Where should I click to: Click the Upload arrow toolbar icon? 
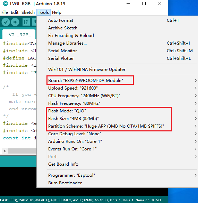(15, 22)
